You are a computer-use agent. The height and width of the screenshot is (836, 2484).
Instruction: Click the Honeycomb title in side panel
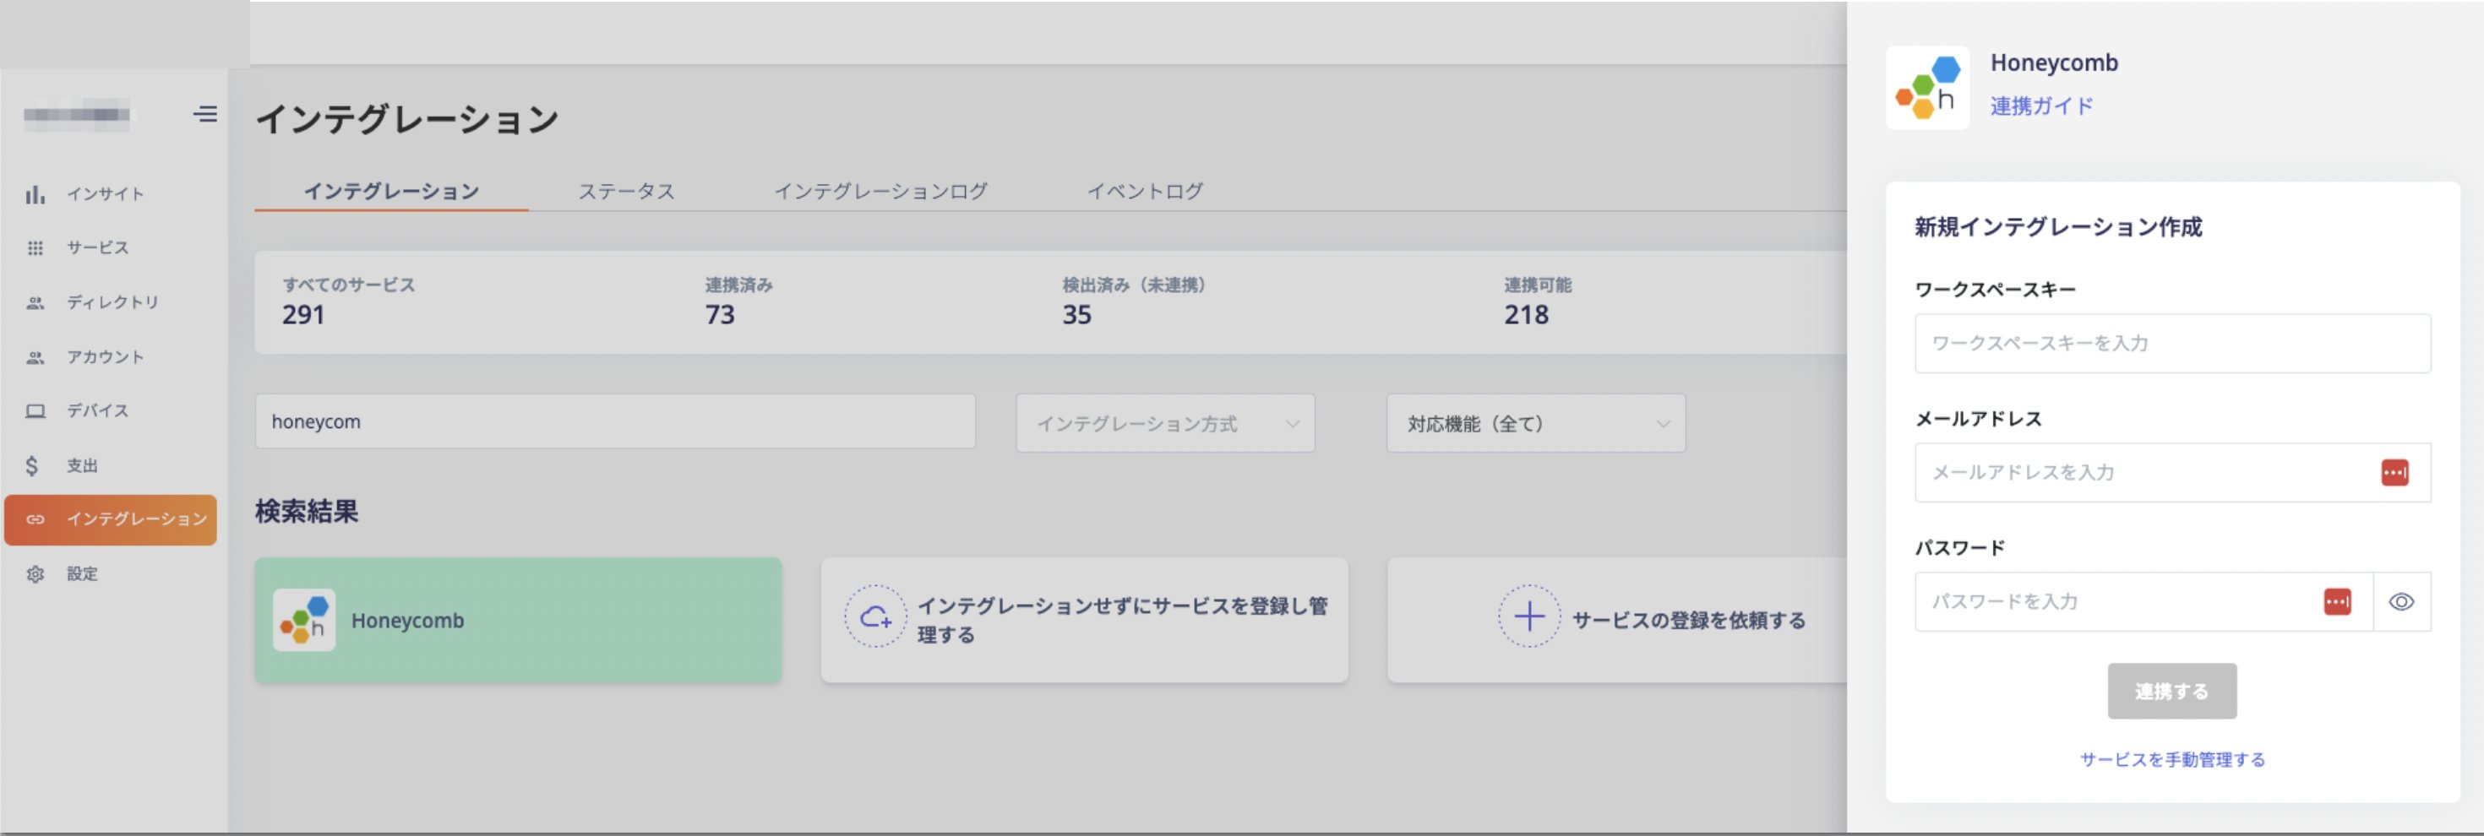[2054, 62]
